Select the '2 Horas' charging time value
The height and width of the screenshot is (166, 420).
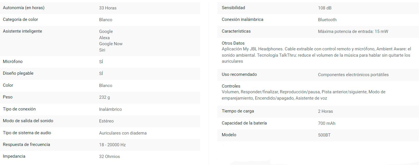point(325,111)
